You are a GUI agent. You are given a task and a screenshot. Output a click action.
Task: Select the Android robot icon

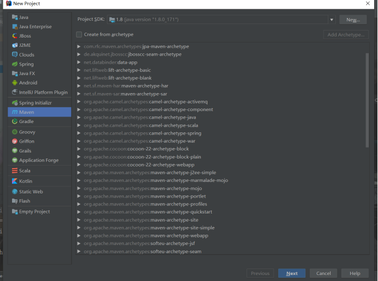(15, 83)
